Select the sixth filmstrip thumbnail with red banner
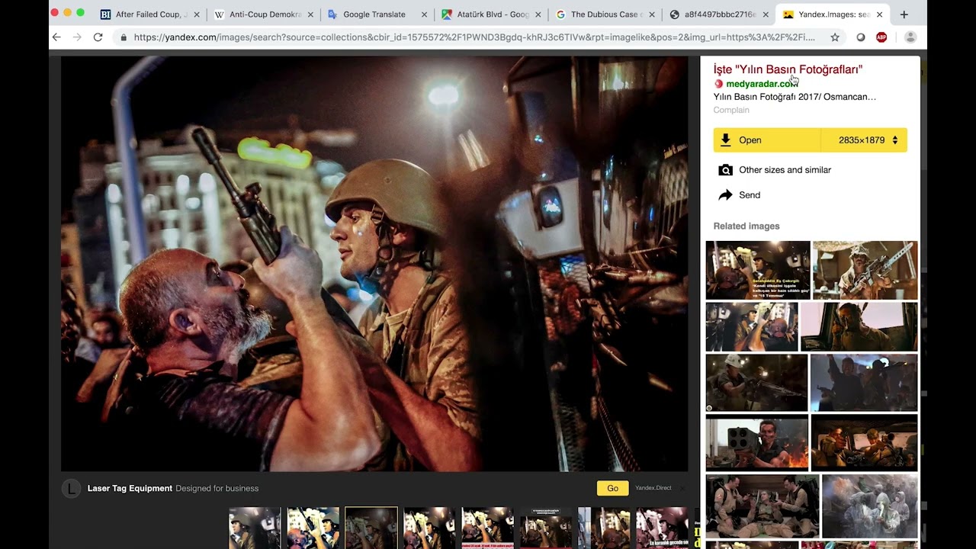 tap(546, 528)
